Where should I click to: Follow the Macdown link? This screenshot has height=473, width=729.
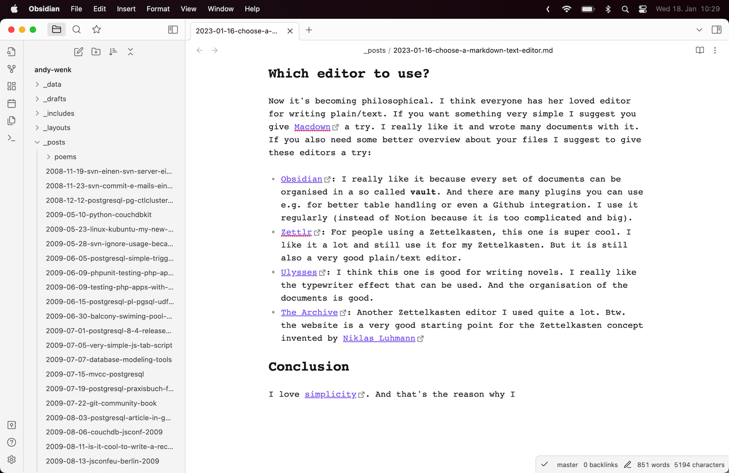tap(312, 127)
